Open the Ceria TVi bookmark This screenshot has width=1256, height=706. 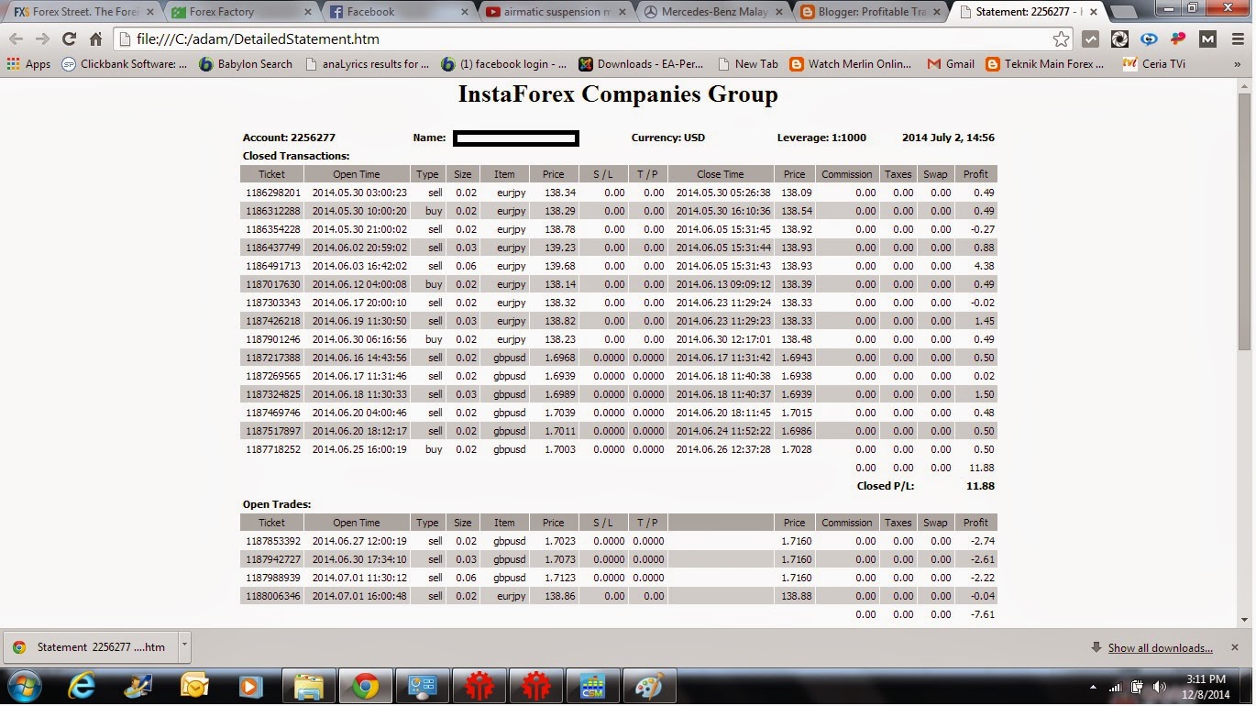click(1153, 64)
